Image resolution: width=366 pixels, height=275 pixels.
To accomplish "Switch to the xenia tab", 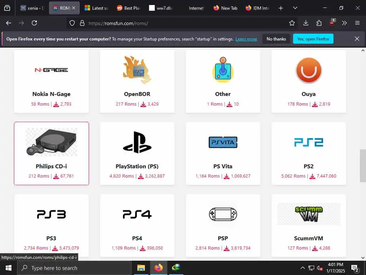I will pyautogui.click(x=32, y=8).
